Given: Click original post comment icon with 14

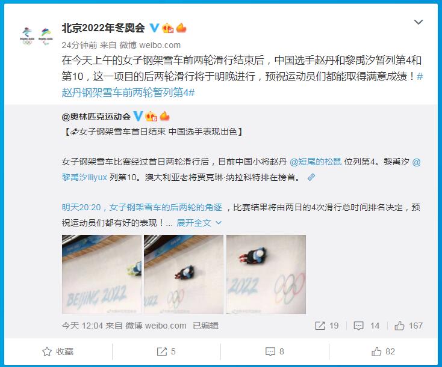Looking at the screenshot, I should pos(367,326).
